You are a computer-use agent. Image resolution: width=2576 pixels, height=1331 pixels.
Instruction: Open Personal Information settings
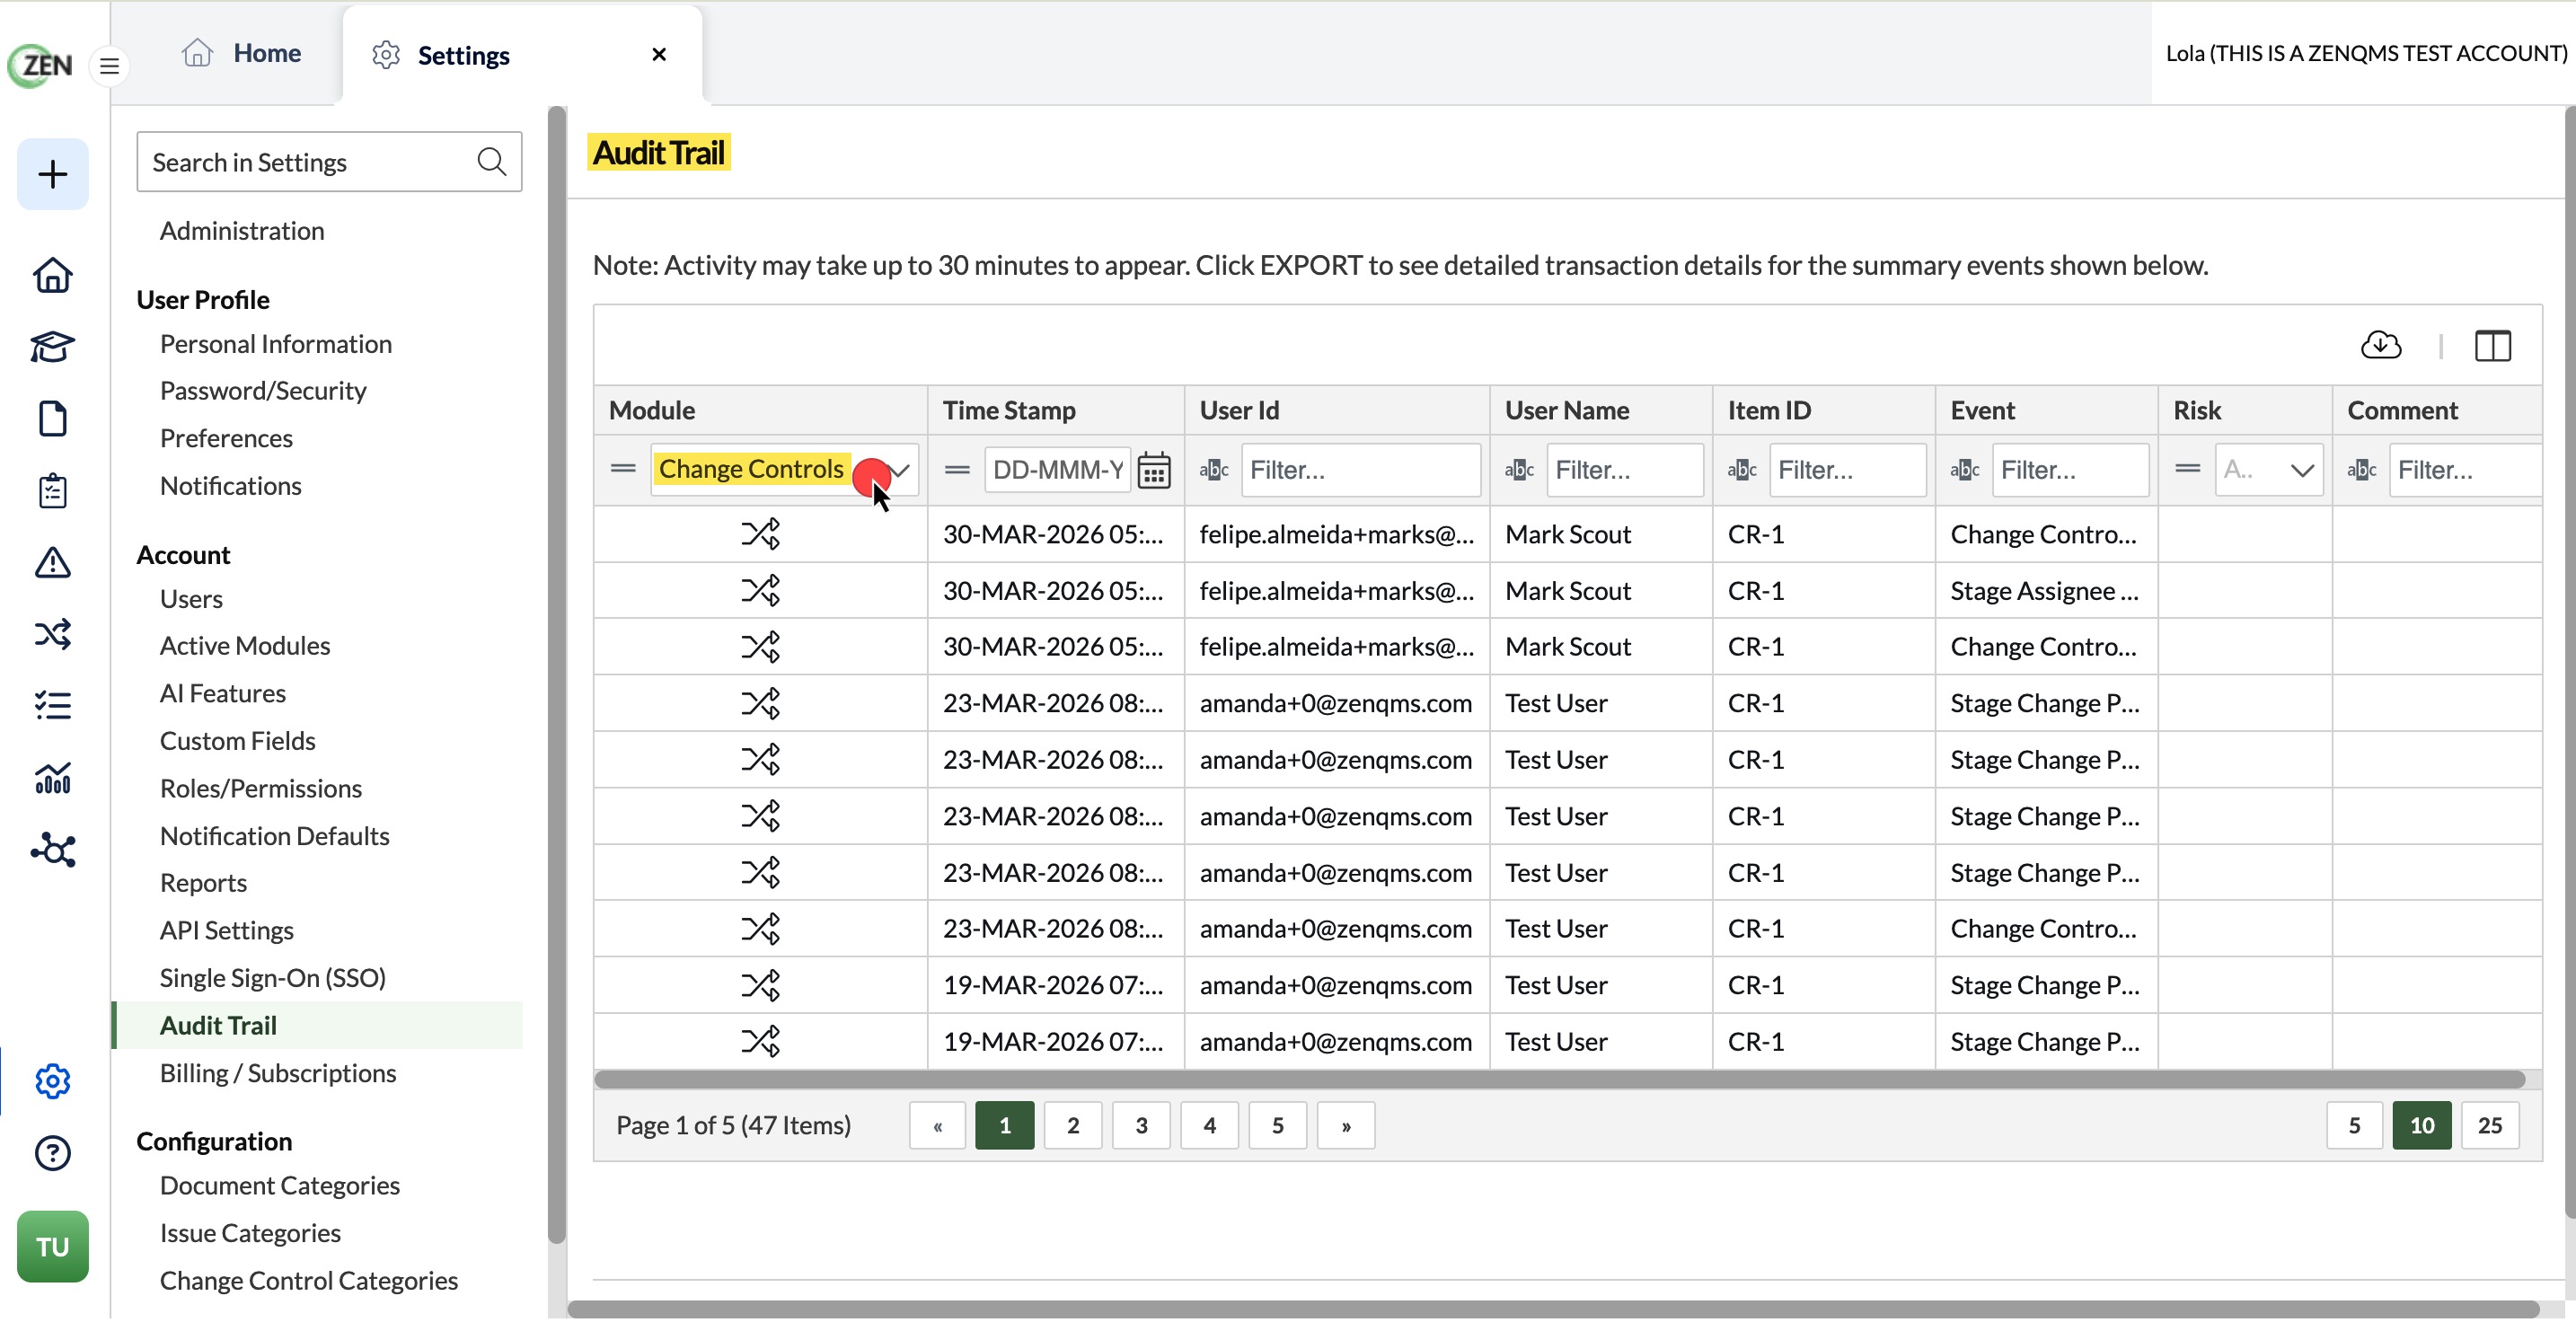[276, 346]
